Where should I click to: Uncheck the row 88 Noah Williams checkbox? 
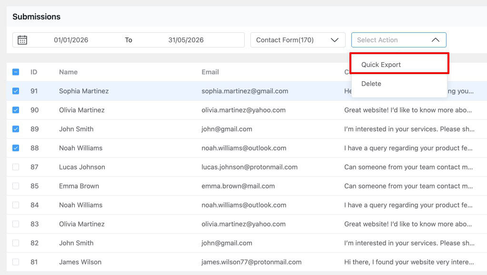16,148
